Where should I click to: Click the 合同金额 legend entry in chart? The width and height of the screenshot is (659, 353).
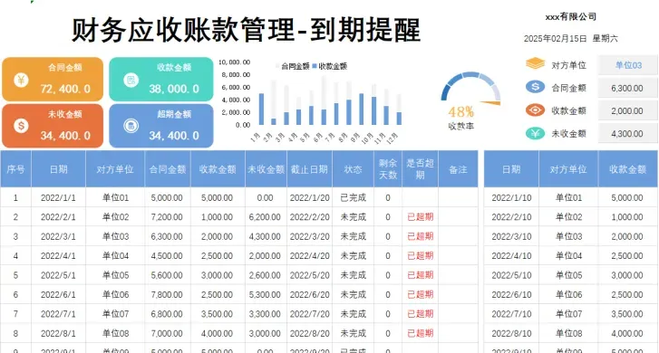(x=292, y=66)
